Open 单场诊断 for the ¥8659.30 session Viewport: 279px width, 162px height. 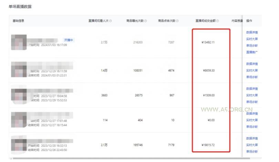point(252,77)
